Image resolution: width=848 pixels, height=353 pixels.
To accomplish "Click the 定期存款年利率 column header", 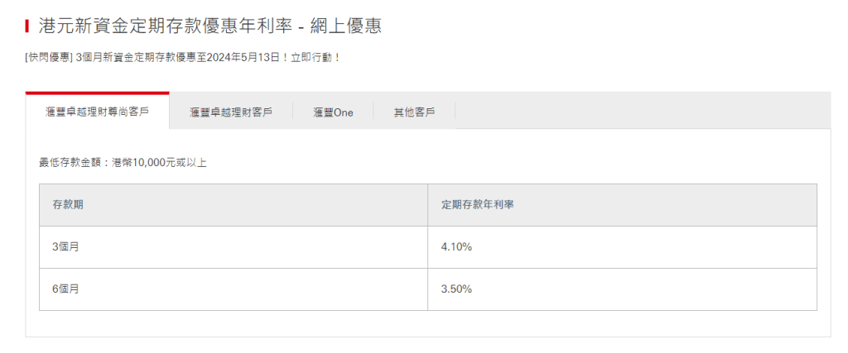I will [478, 204].
